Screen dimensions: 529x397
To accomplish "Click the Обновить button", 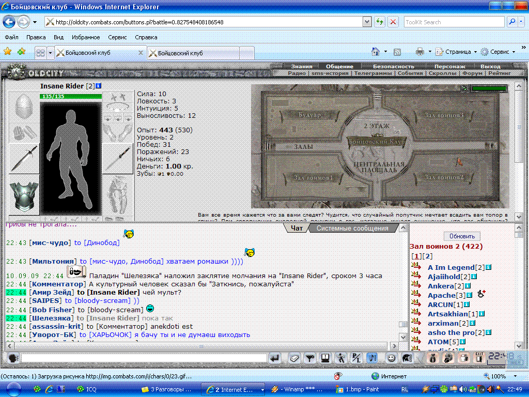I will tap(462, 236).
